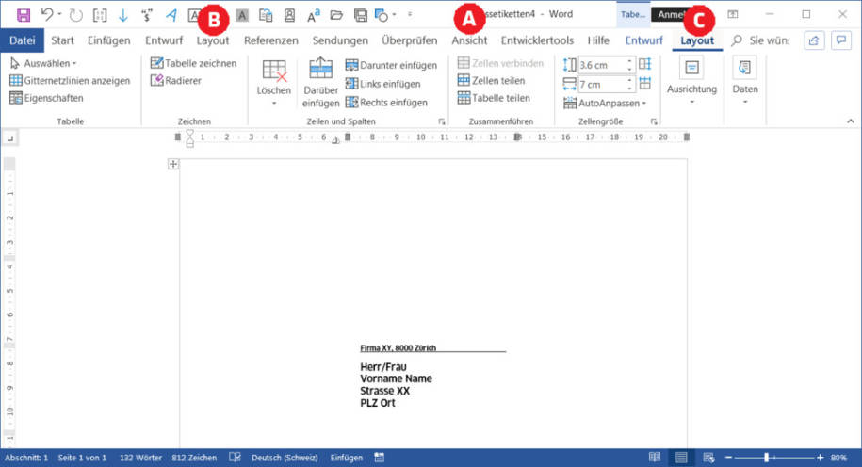Click the gray shaded A icon
Viewport: 862px width, 467px height.
pyautogui.click(x=242, y=15)
